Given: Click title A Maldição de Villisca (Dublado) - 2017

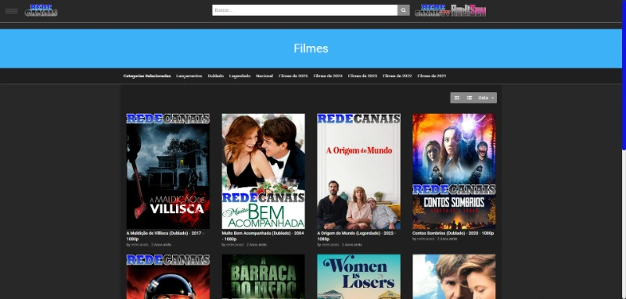Looking at the screenshot, I should (x=165, y=236).
